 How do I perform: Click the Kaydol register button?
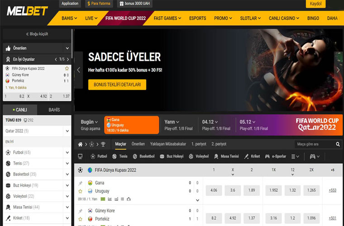pos(315,4)
